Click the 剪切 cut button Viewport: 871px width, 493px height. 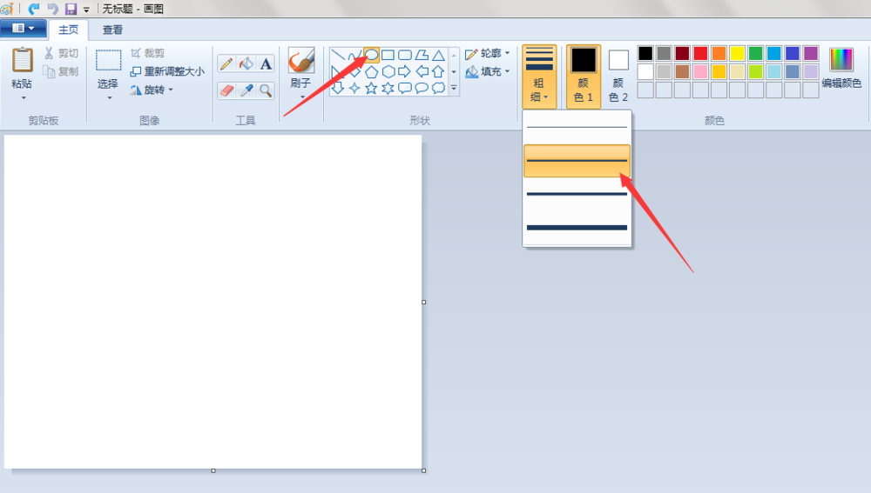coord(62,53)
